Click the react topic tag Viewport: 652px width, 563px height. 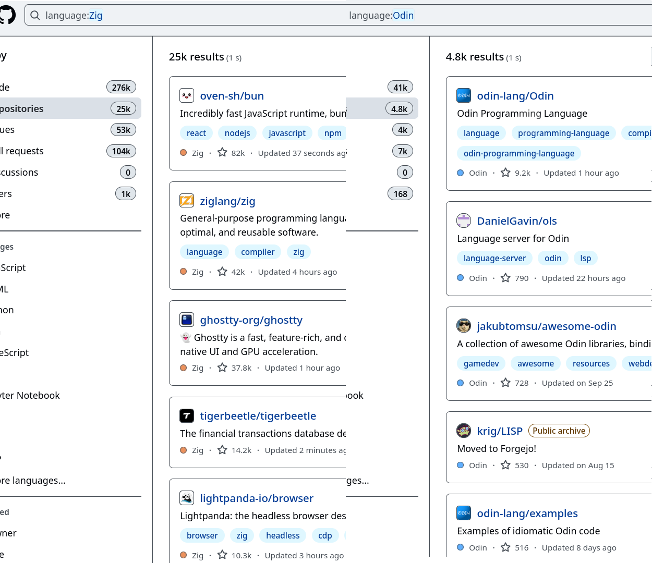click(x=196, y=133)
